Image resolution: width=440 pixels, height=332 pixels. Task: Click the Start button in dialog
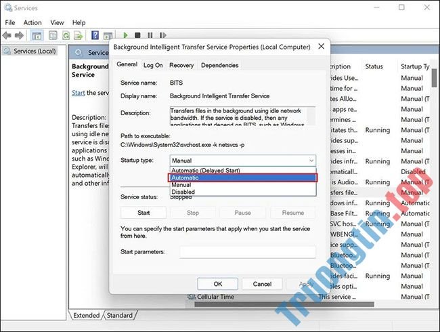click(x=144, y=213)
